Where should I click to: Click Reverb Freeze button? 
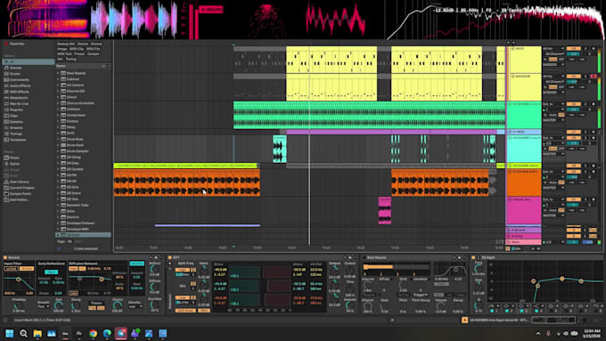[96, 303]
